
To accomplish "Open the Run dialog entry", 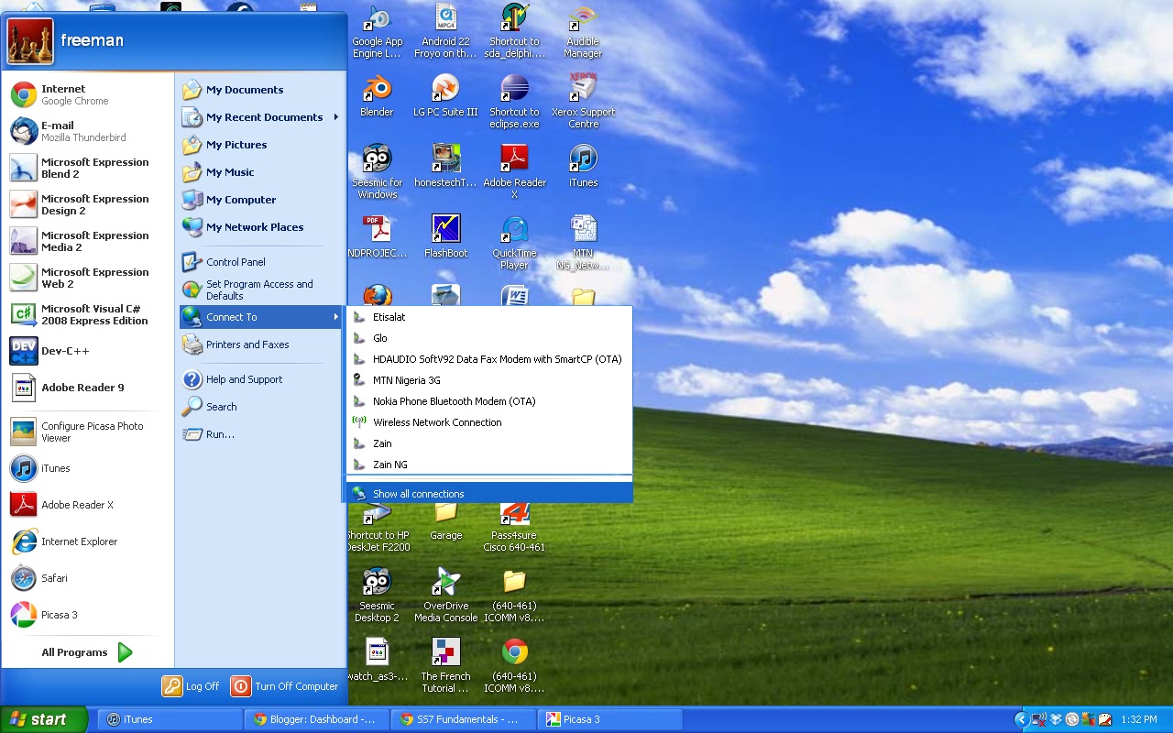I will [x=260, y=434].
